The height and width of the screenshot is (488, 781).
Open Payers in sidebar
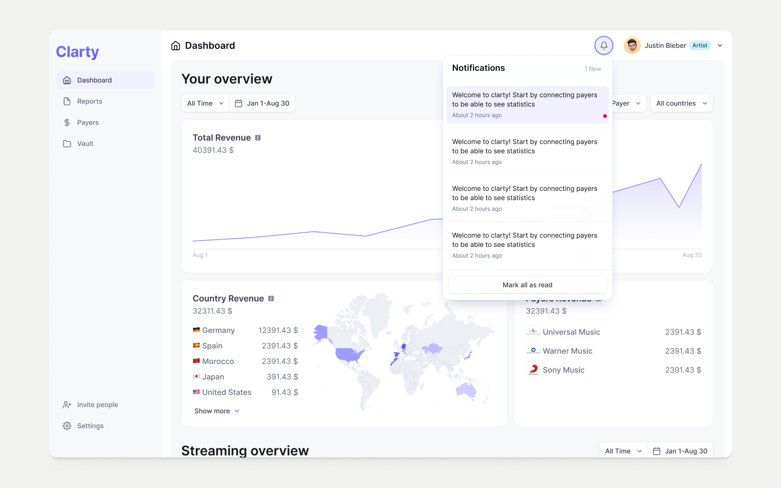click(x=105, y=122)
